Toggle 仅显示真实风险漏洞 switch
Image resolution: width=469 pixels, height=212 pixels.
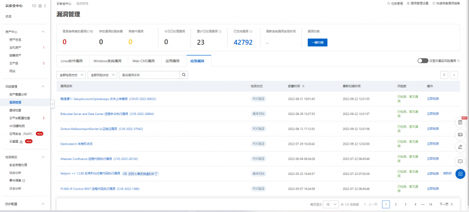point(423,61)
